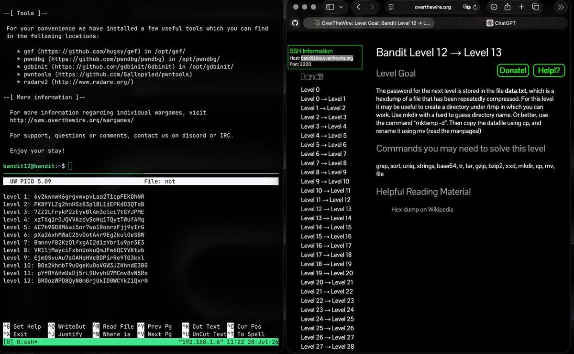Open Level 8 → Level 9
This screenshot has height=354, width=574.
tap(324, 172)
